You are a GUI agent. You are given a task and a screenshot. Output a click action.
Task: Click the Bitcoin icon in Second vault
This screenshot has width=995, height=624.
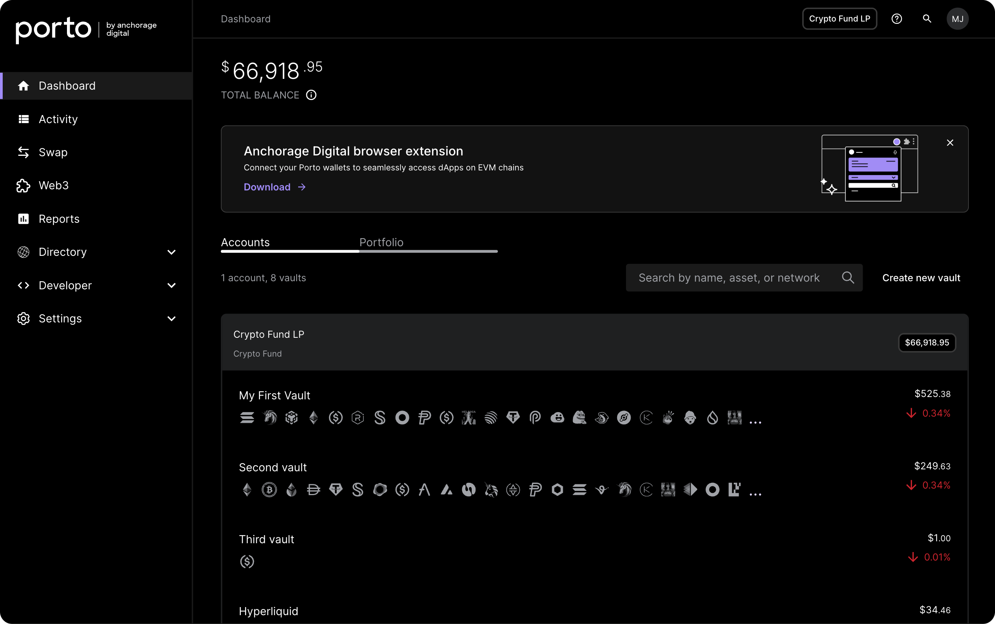269,490
